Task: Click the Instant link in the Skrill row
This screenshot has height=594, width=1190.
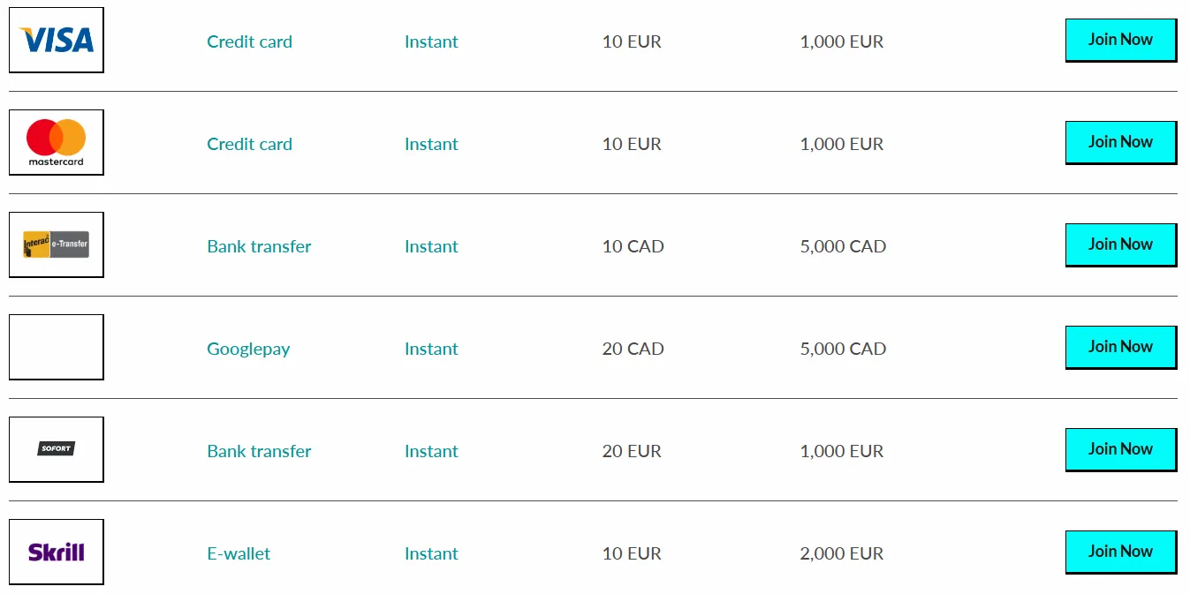Action: click(x=431, y=553)
